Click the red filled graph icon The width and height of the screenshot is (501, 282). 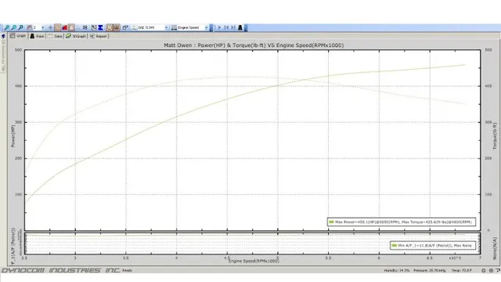click(64, 28)
